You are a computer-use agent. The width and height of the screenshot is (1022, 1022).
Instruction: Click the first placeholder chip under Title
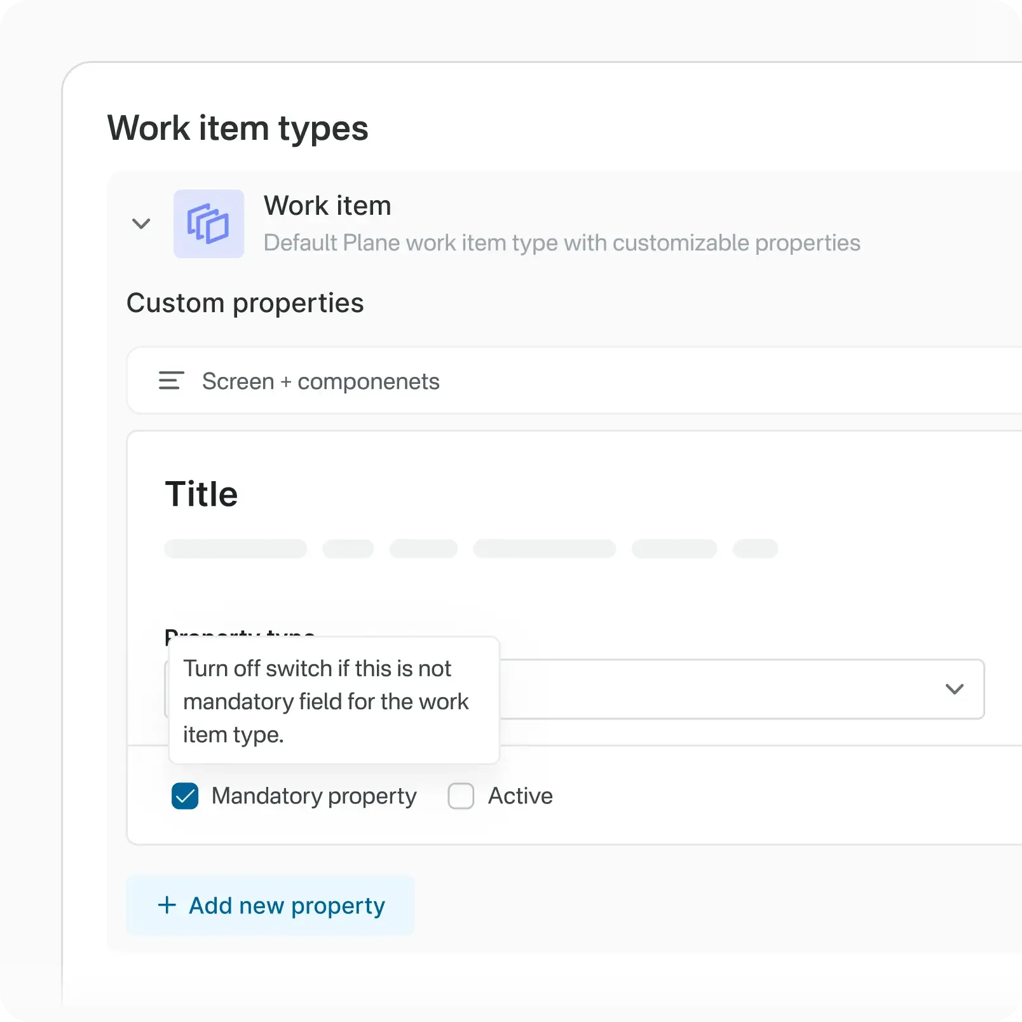(x=235, y=548)
